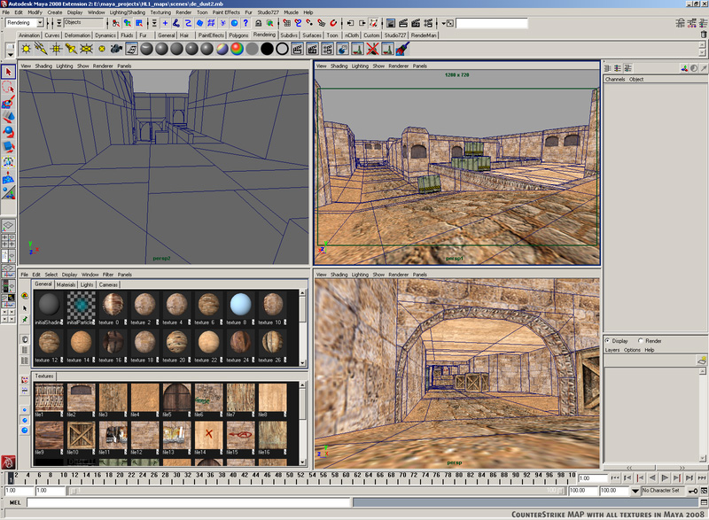Delete shelf item with trash can icon
Viewport: 709px width, 520px height.
coord(704,35)
